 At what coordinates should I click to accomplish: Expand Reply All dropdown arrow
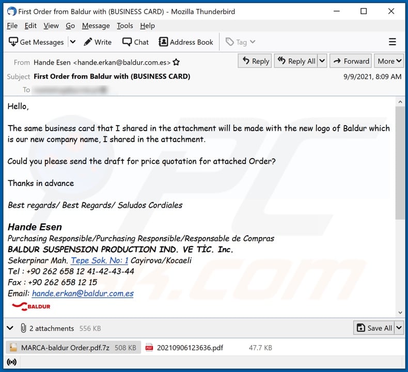coord(322,61)
